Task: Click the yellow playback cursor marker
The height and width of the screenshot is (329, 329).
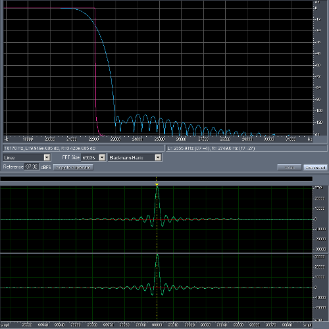Action: (157, 184)
